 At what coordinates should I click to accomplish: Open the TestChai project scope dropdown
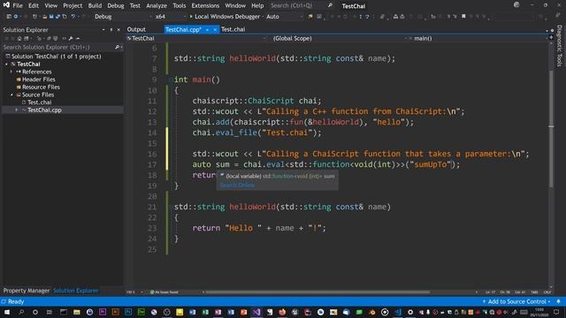[196, 38]
